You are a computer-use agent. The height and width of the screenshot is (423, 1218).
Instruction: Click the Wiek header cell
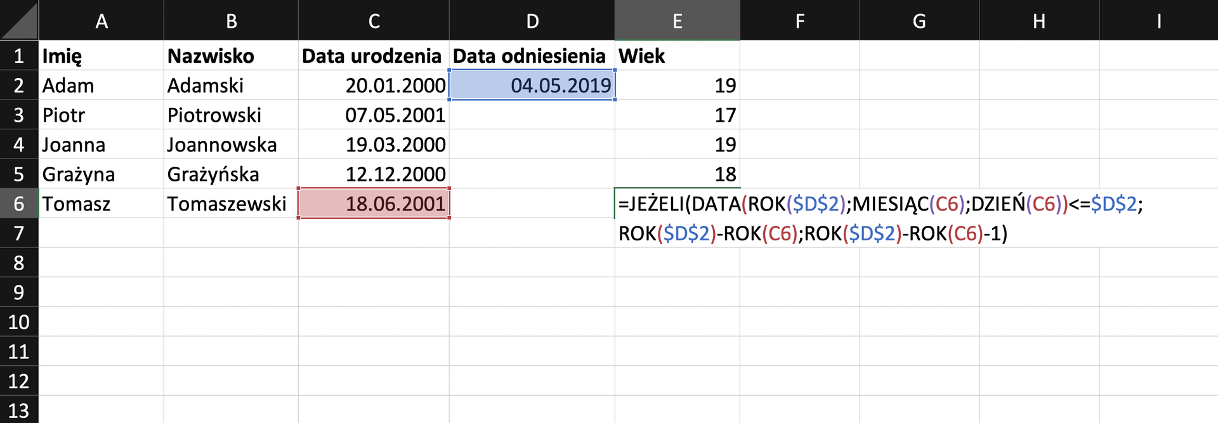tap(677, 56)
